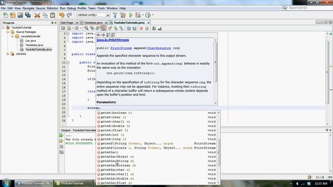Open the Navigate menu

[28, 8]
